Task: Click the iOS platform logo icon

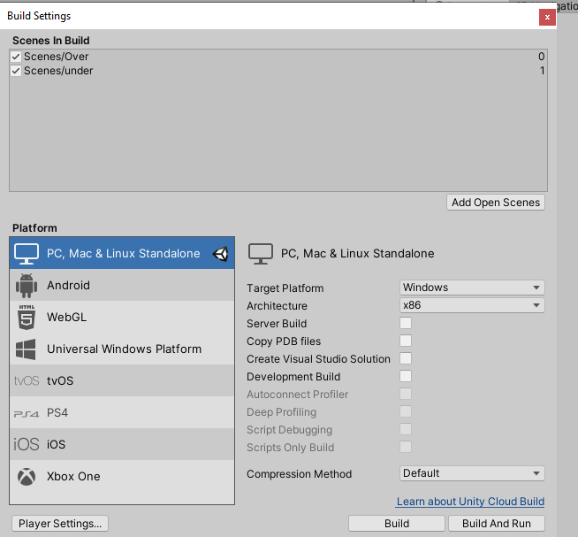Action: 27,444
